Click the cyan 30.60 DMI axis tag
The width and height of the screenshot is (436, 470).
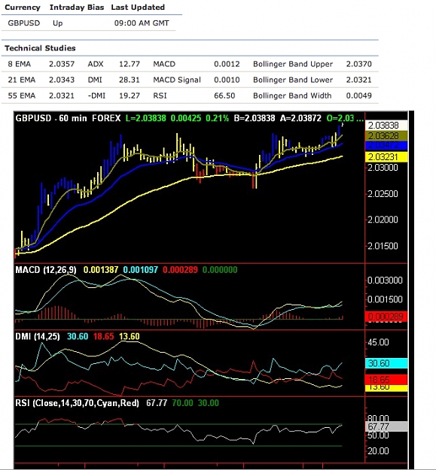[x=386, y=363]
